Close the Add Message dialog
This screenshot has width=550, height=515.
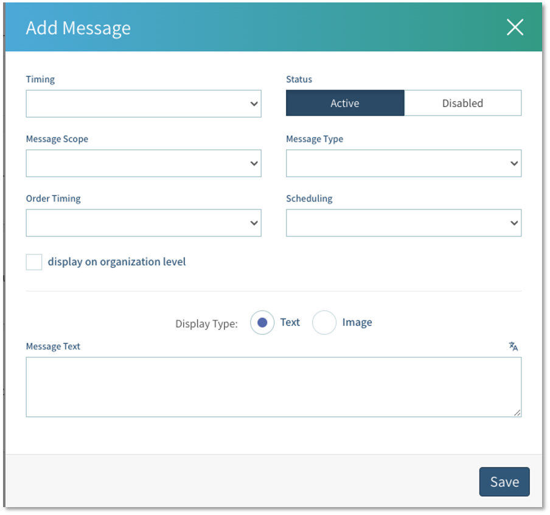point(515,27)
